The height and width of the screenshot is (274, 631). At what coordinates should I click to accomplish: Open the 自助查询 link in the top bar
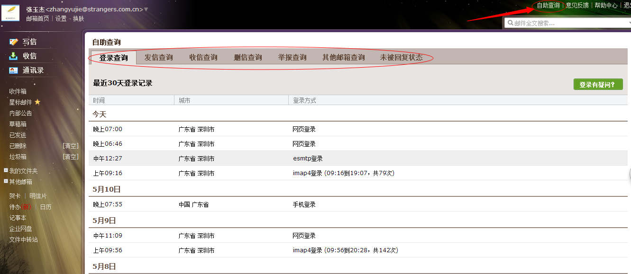[x=548, y=6]
